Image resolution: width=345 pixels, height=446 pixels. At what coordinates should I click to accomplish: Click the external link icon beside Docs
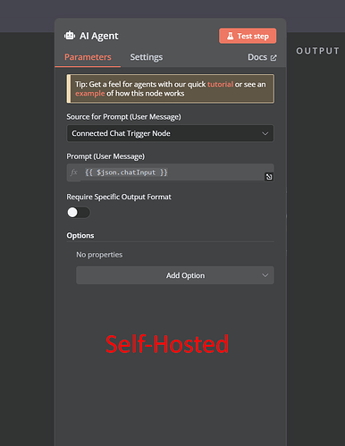[273, 57]
